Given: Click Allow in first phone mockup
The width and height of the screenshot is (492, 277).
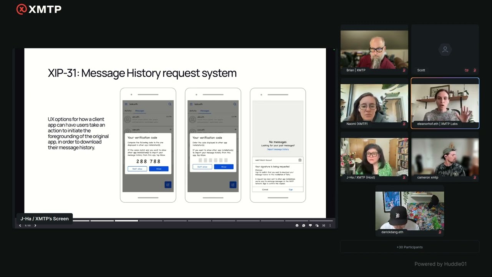Looking at the screenshot, I should click(159, 169).
